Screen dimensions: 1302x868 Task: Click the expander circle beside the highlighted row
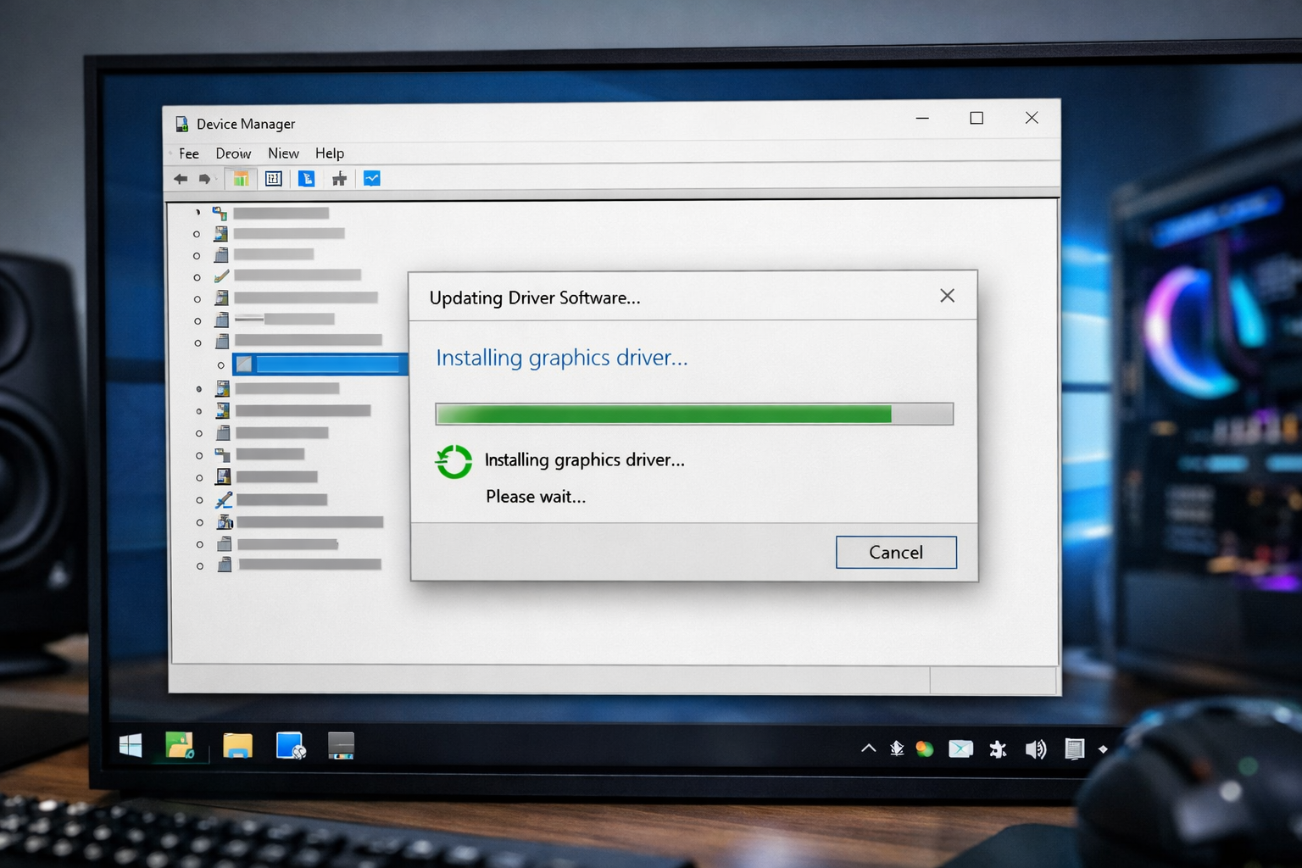(220, 365)
